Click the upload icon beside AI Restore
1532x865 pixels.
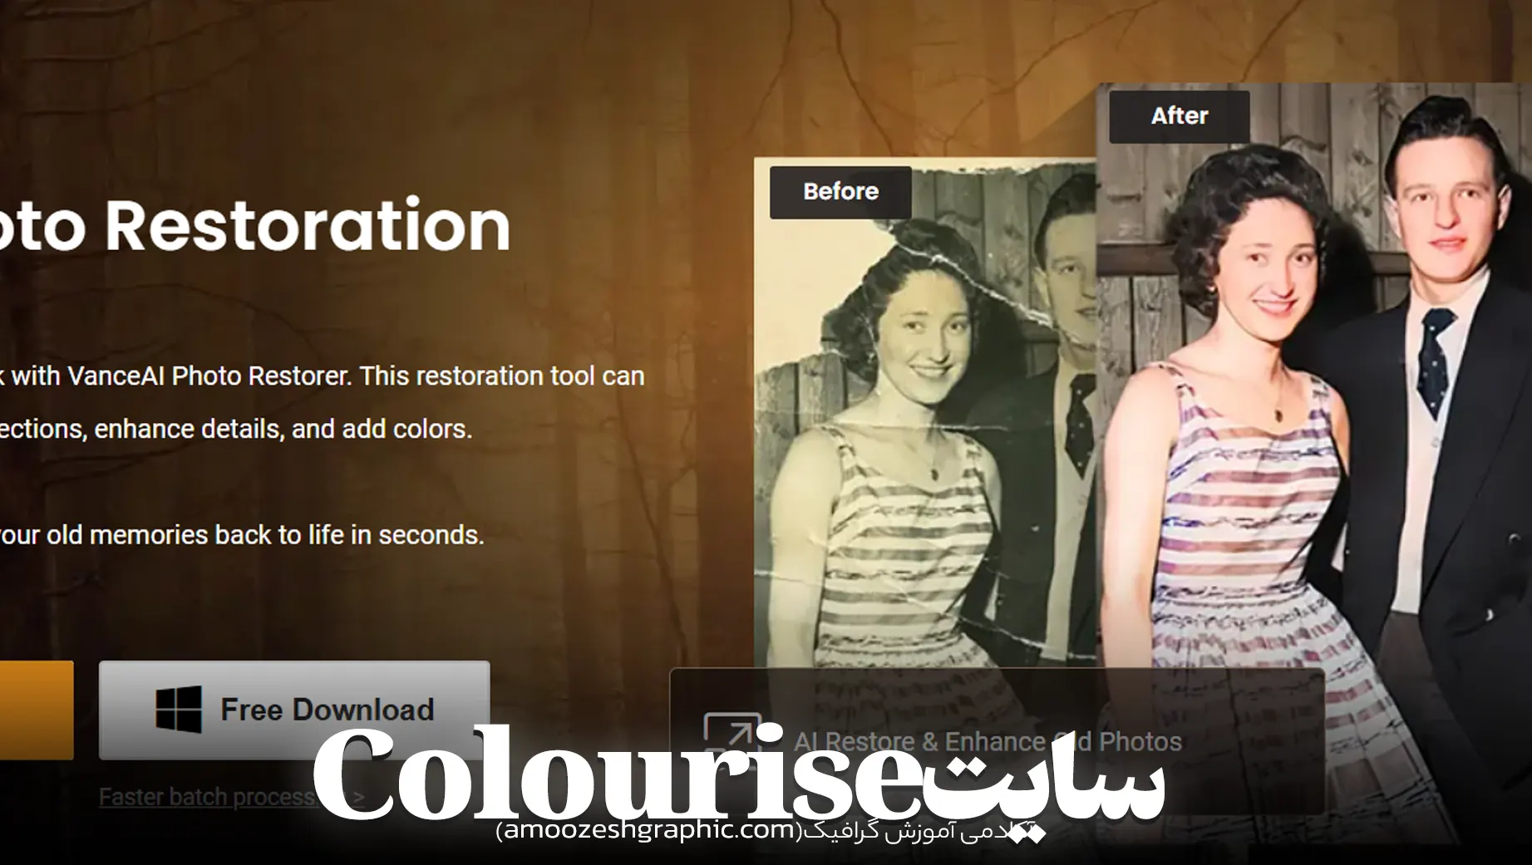[732, 738]
